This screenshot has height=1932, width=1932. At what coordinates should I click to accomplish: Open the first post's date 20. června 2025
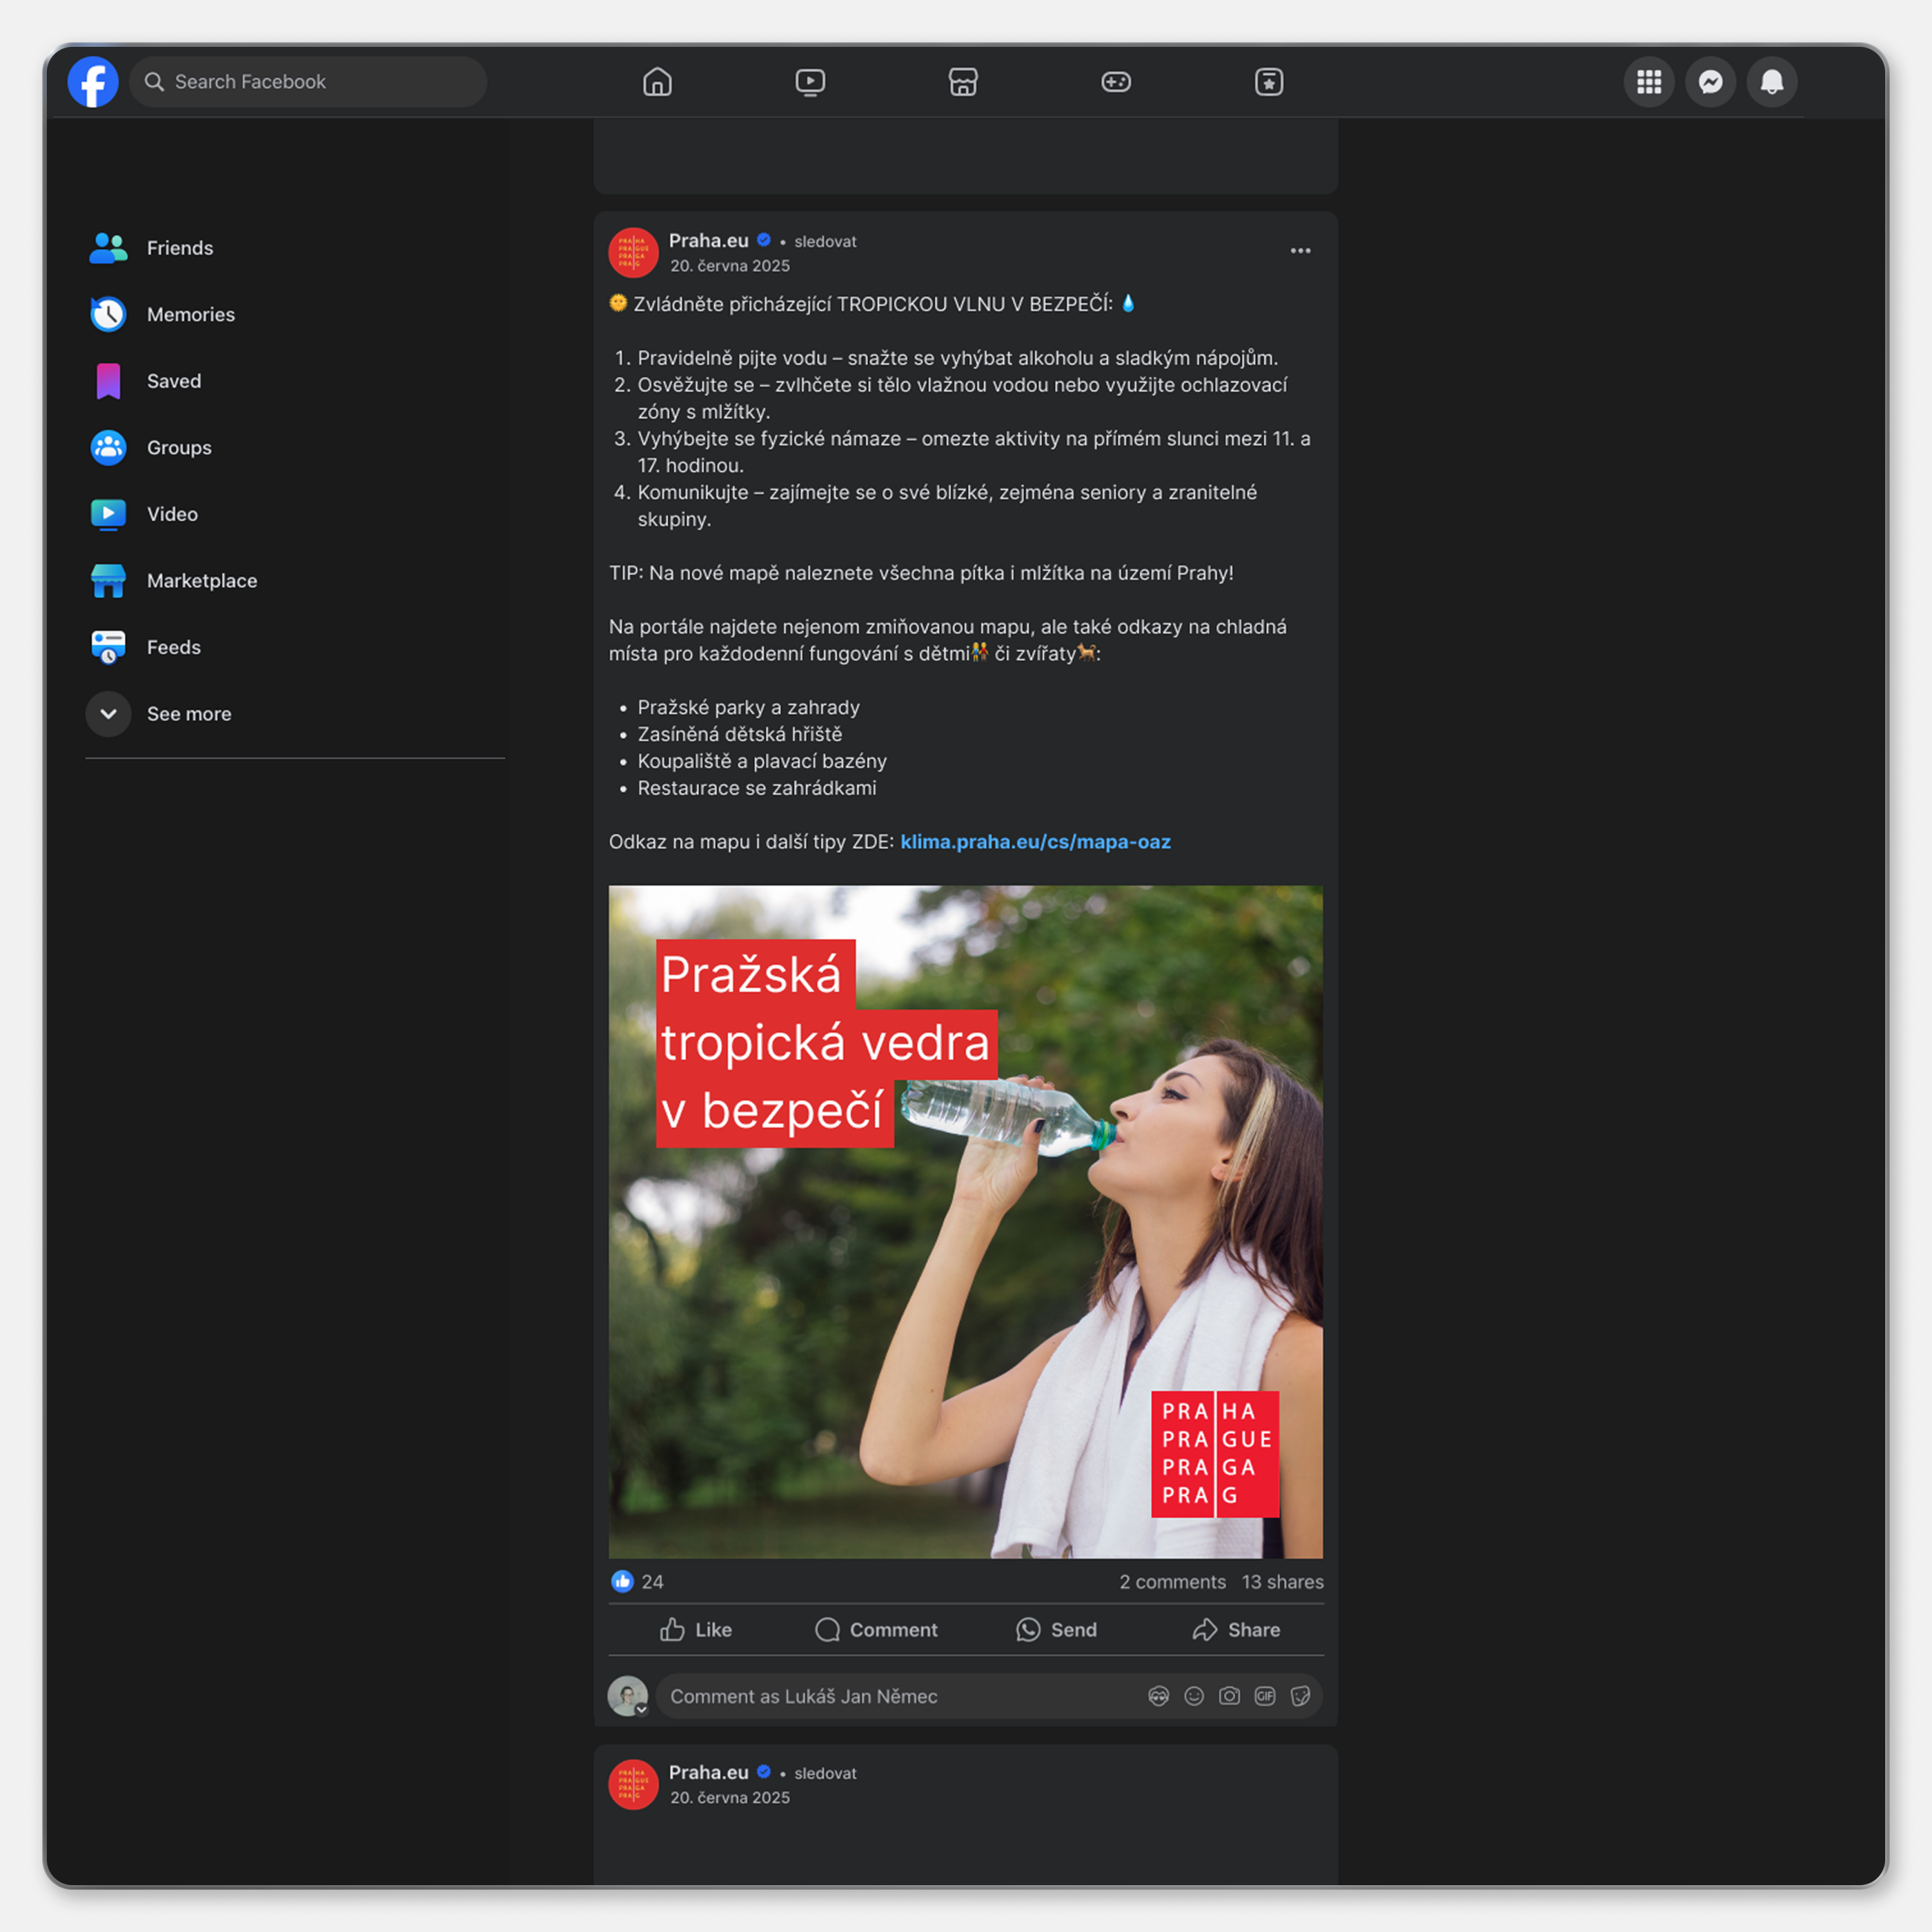pos(730,266)
